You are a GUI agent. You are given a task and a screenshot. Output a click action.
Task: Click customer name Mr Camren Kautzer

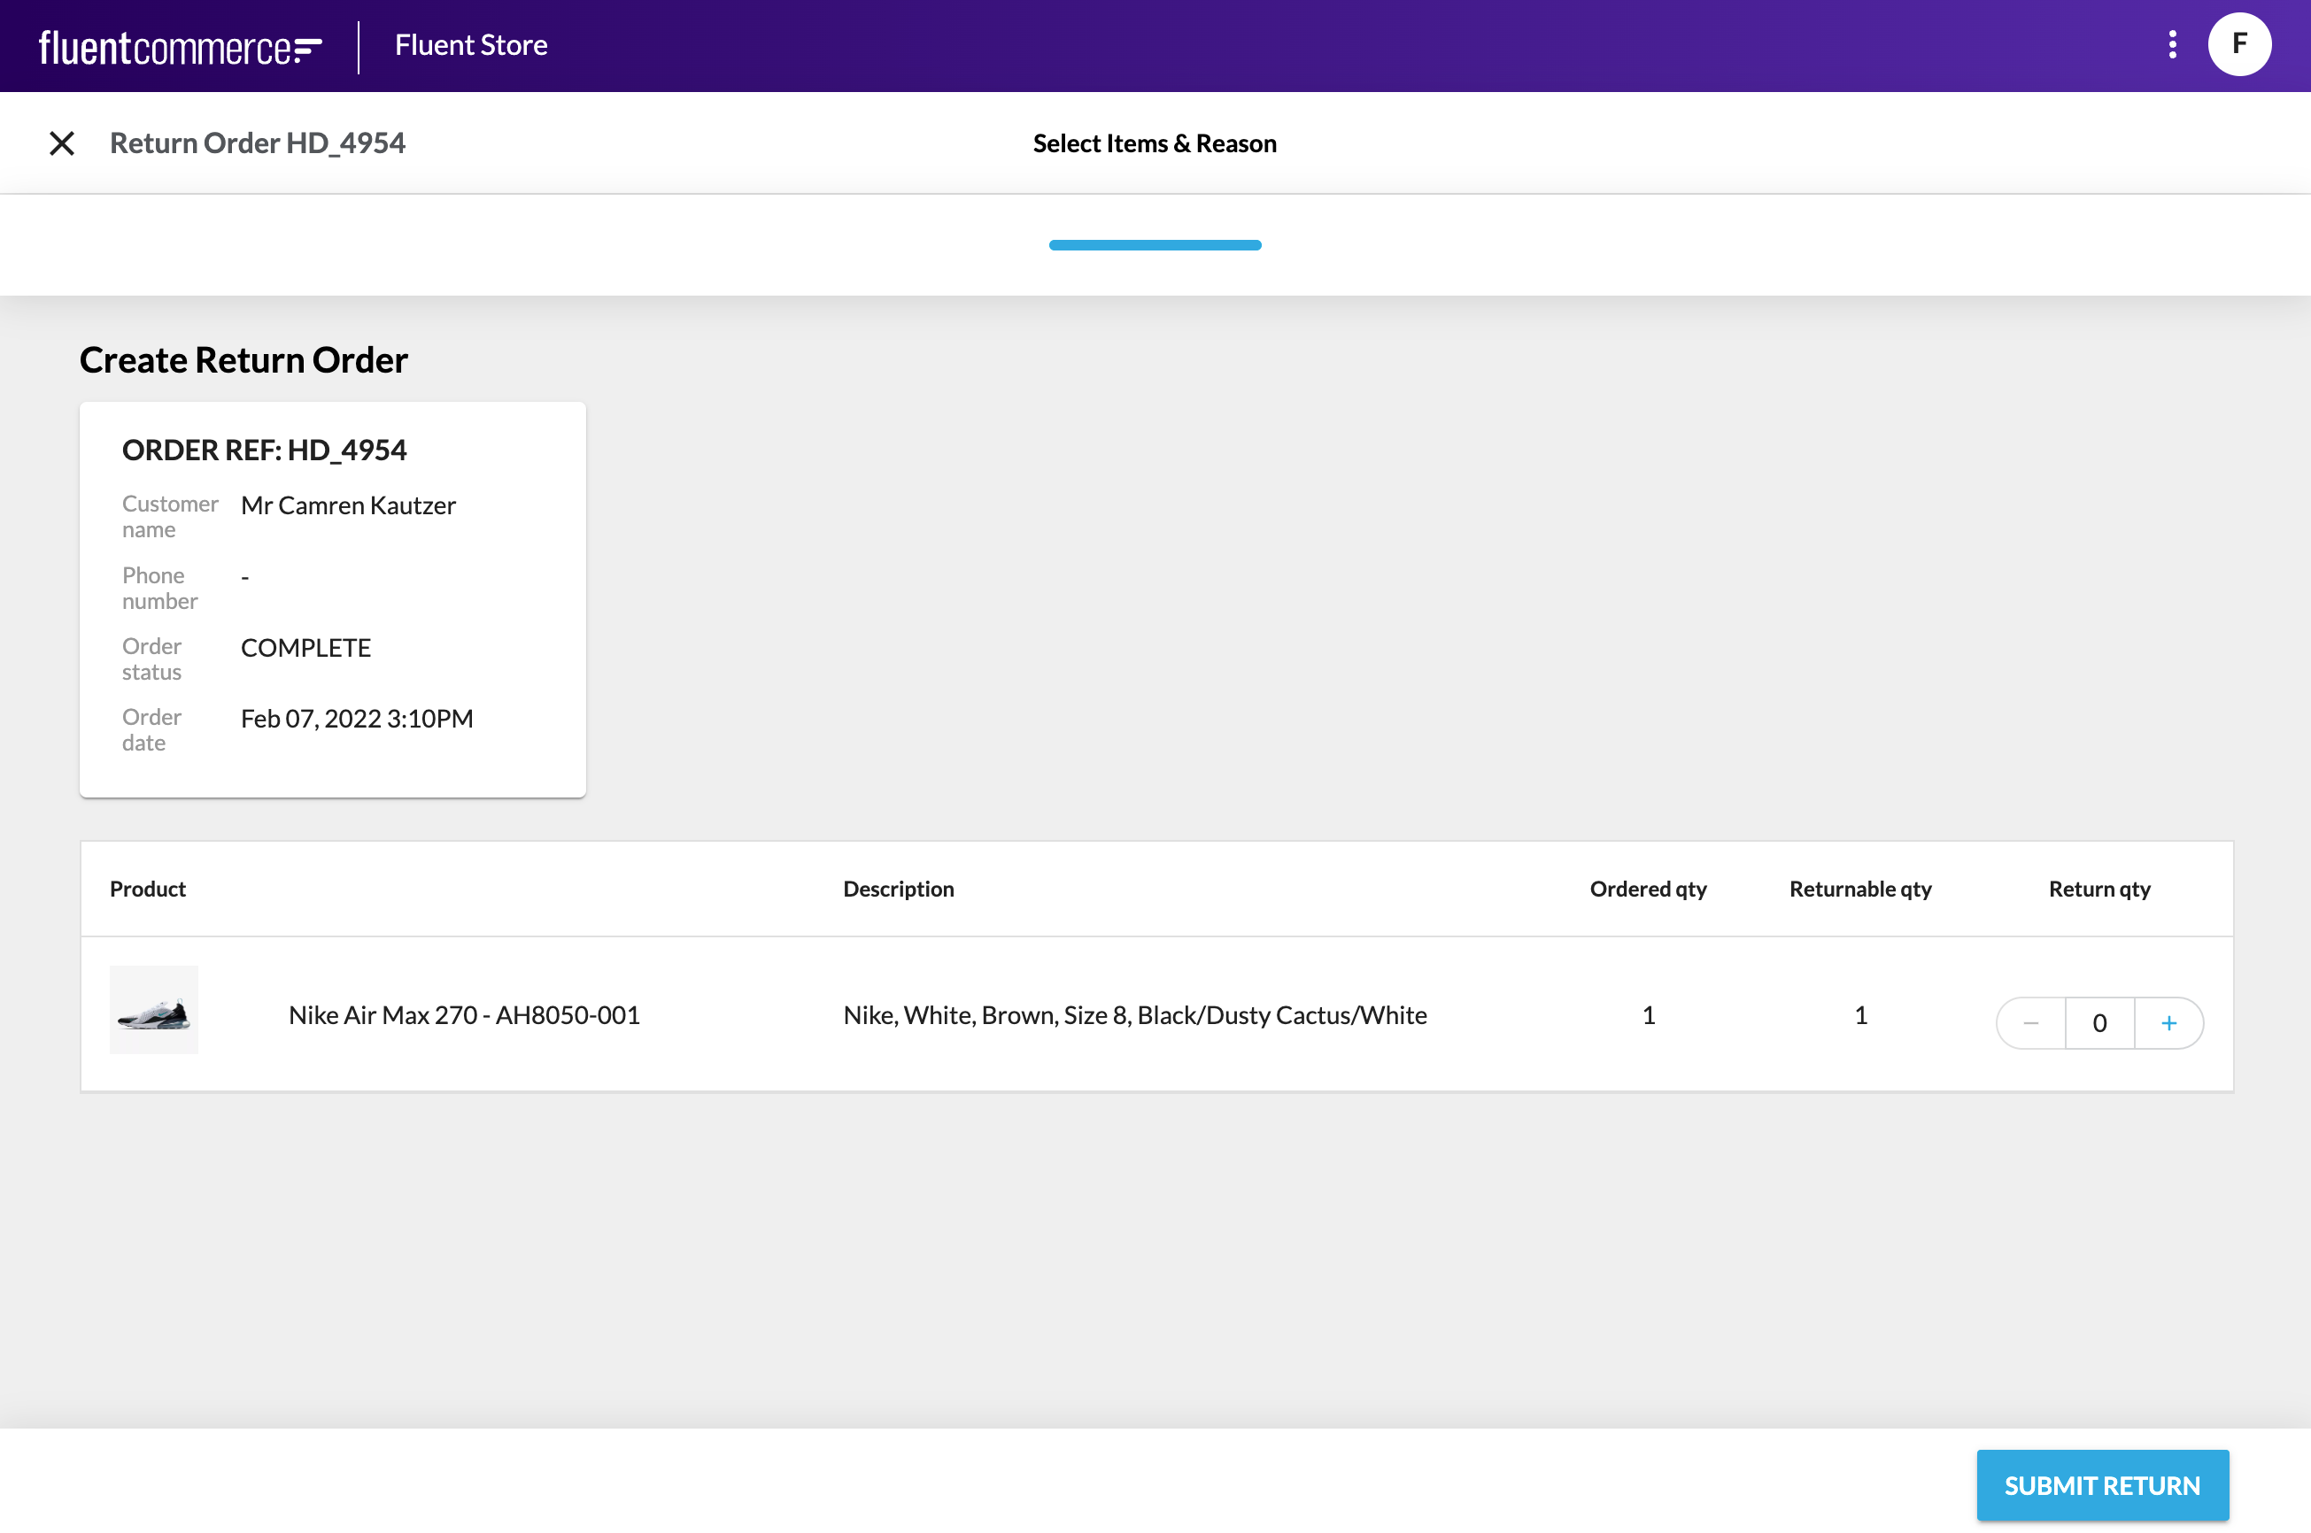(x=348, y=505)
